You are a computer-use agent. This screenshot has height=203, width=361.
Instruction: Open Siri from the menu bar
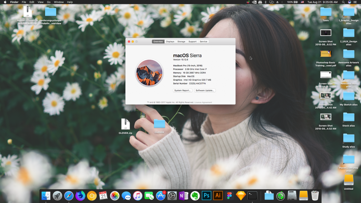[x=349, y=2]
